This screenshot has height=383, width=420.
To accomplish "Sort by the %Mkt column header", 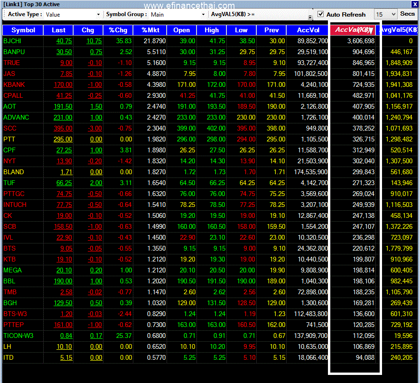I will point(150,30).
